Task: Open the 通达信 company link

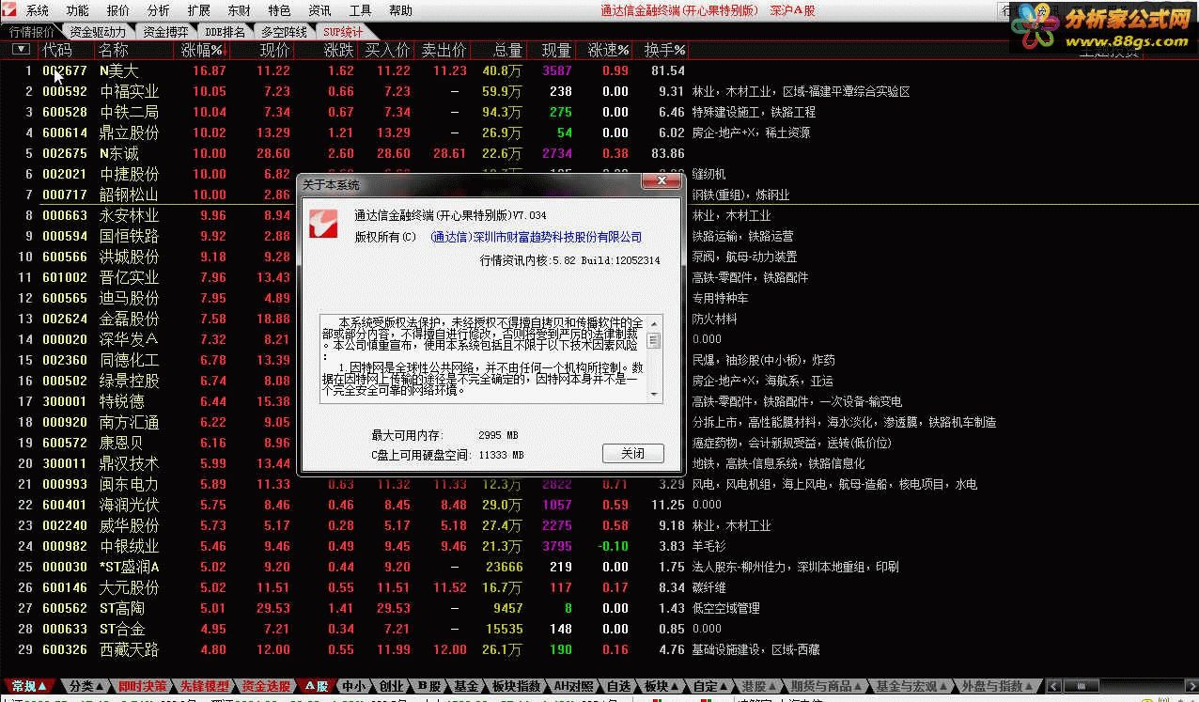Action: (x=536, y=237)
